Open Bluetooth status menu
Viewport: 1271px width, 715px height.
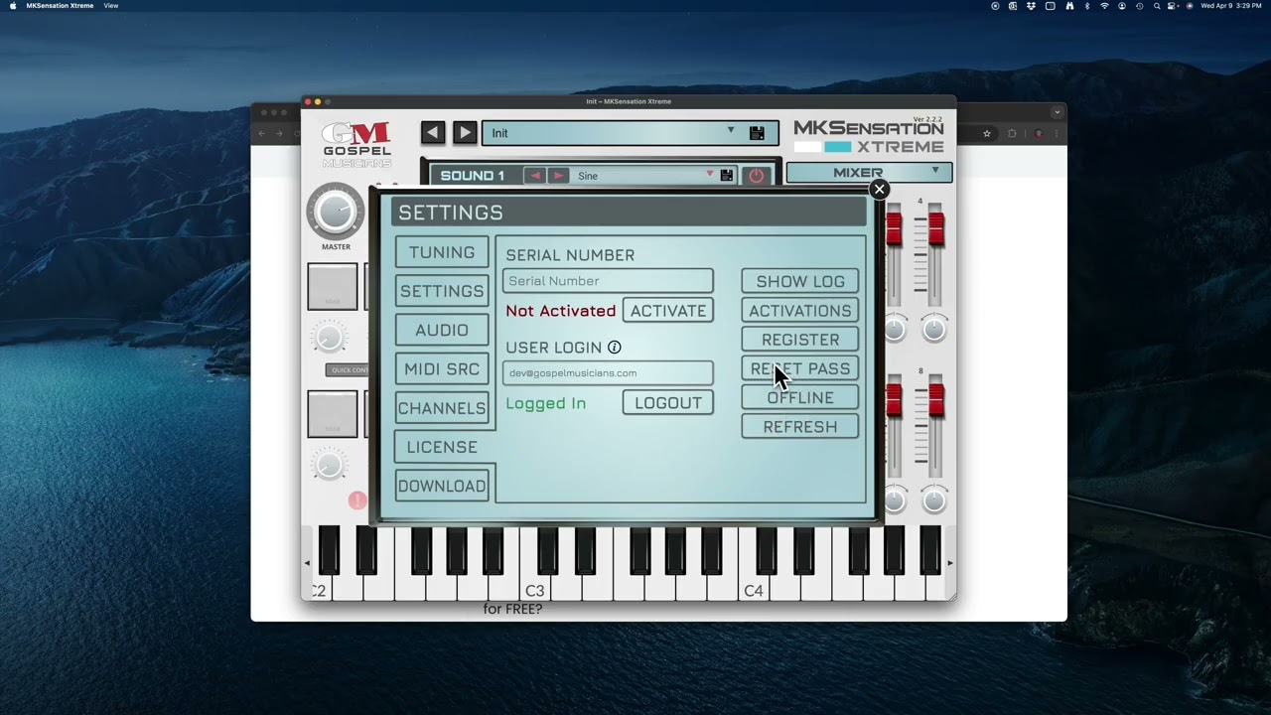point(1086,6)
